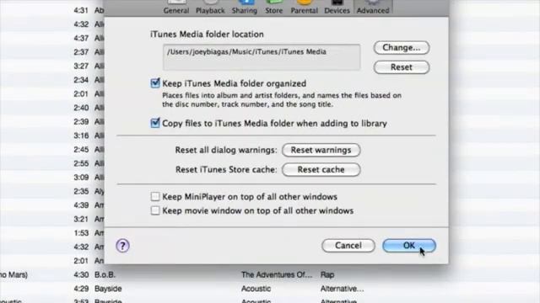Click the 3:09 duration in song list
Image resolution: width=540 pixels, height=303 pixels.
(81, 178)
